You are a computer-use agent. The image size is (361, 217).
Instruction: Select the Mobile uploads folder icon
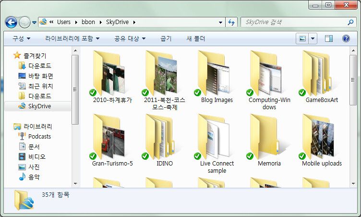[318, 137]
